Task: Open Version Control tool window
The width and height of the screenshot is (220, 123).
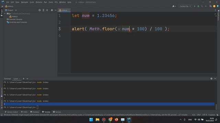Action: coord(11,112)
